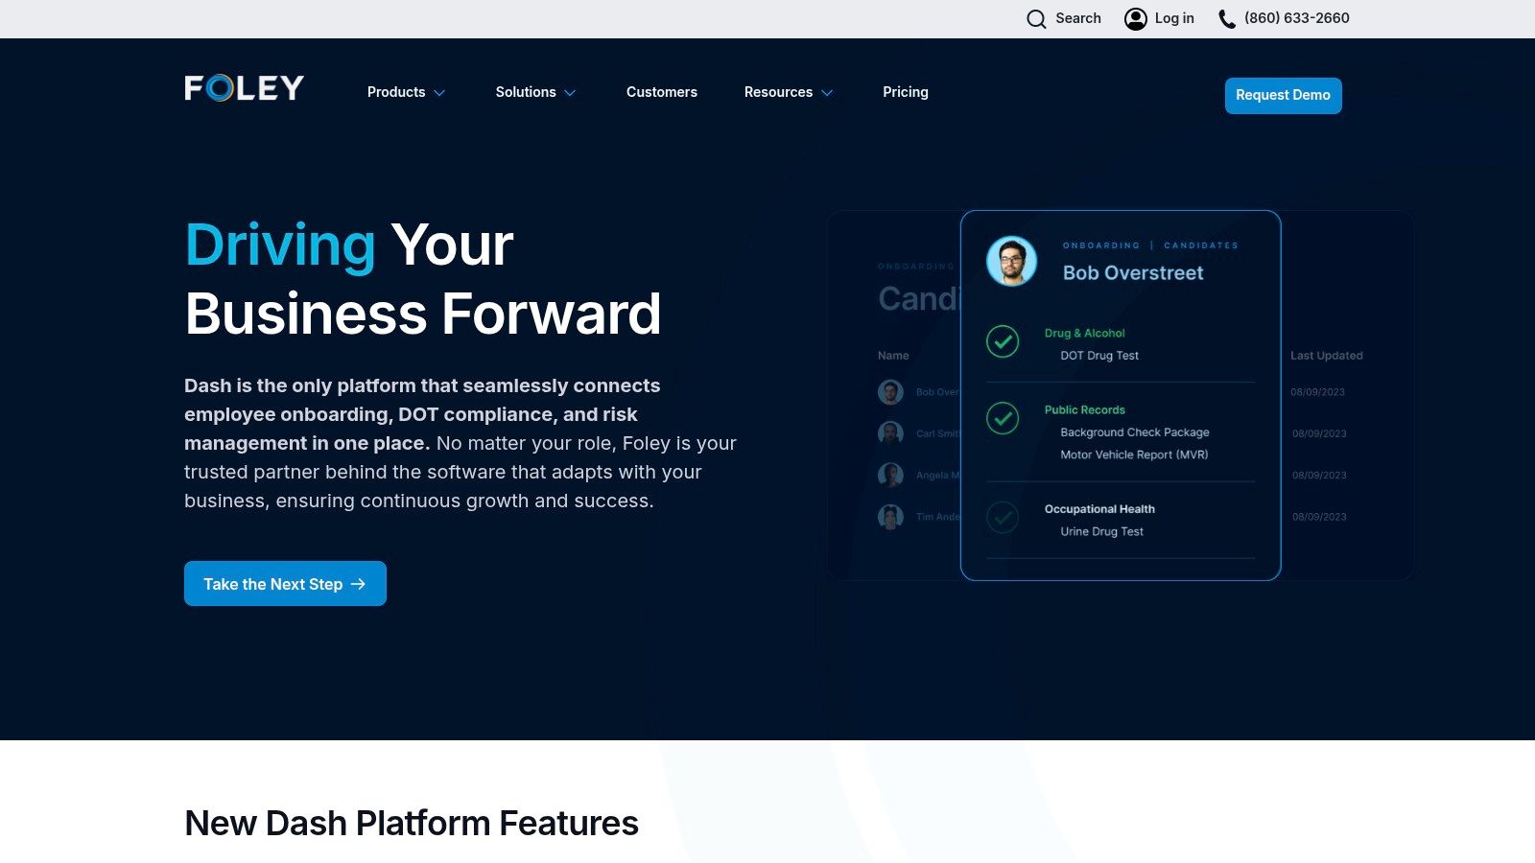Click the Background Check Package item
The width and height of the screenshot is (1535, 863).
(1135, 432)
